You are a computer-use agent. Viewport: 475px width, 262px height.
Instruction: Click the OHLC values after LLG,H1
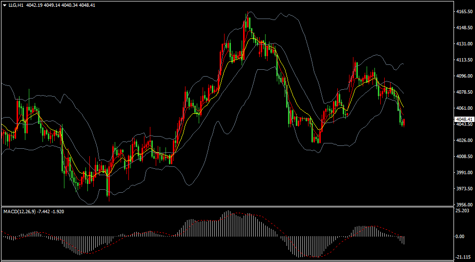60,5
